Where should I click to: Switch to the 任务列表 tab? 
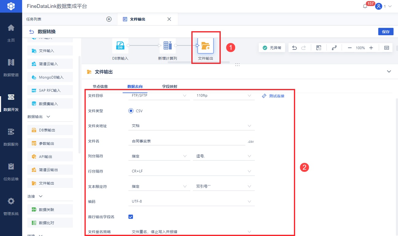pyautogui.click(x=34, y=19)
